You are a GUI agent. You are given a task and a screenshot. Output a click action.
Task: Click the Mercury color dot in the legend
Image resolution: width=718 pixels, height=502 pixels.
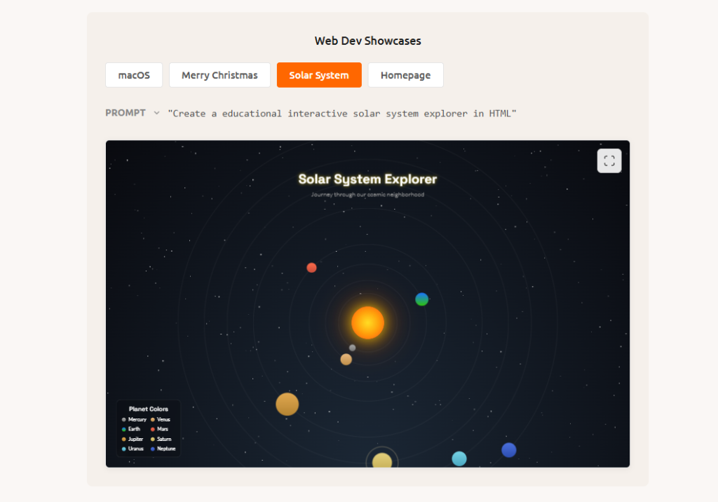pyautogui.click(x=124, y=420)
